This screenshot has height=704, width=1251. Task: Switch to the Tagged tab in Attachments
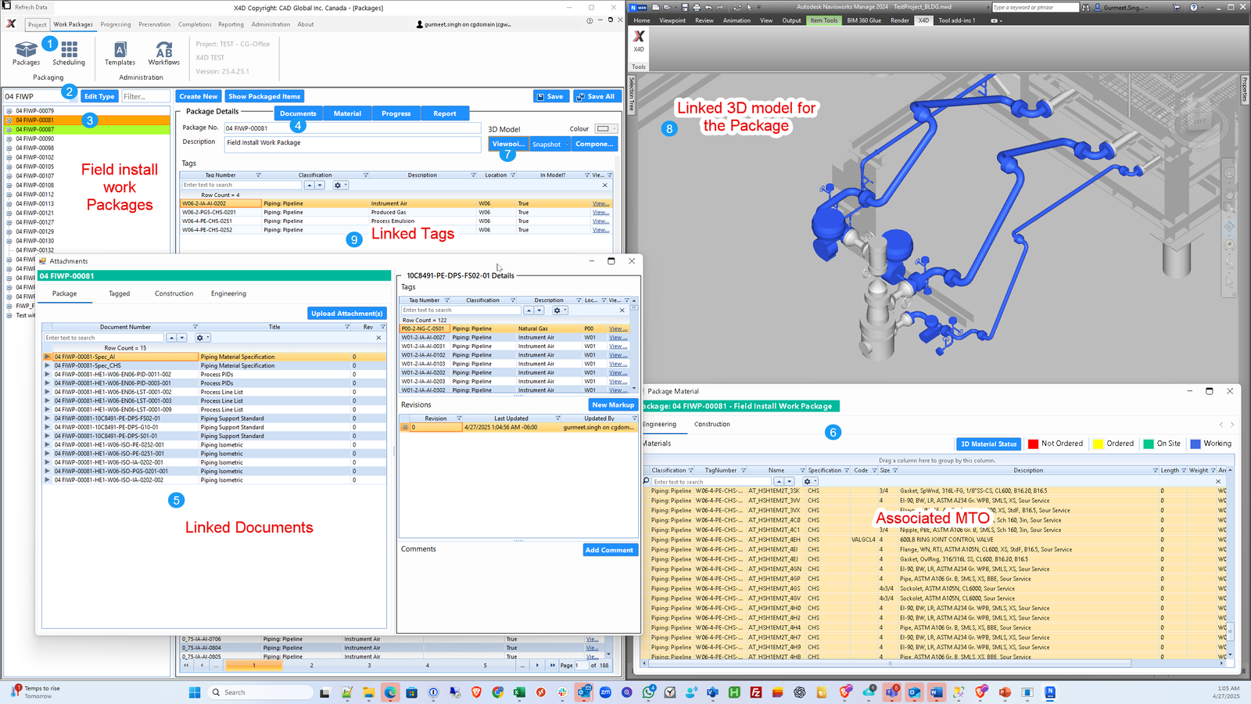coord(120,293)
